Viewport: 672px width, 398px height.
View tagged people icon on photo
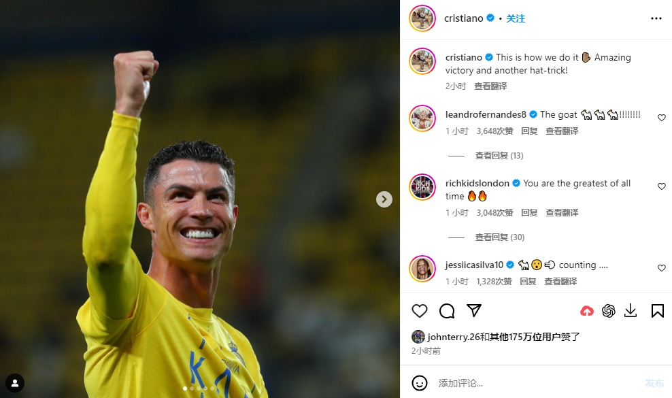point(15,383)
